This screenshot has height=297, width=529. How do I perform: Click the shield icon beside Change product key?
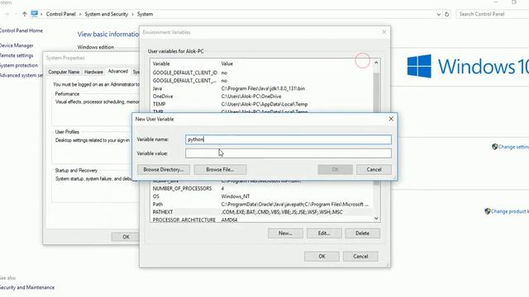pyautogui.click(x=487, y=211)
